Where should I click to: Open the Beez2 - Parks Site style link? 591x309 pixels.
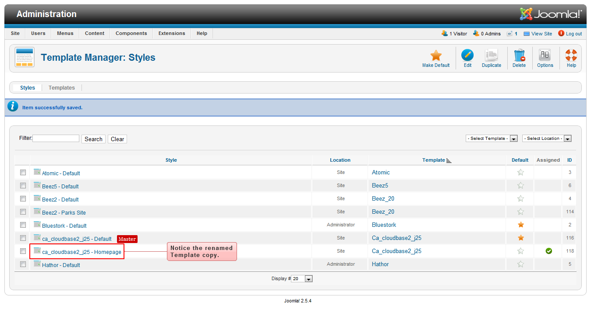tap(64, 212)
